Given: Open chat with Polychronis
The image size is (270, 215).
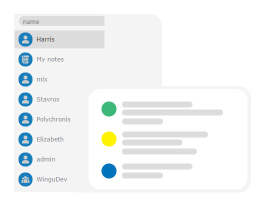Looking at the screenshot, I should pyautogui.click(x=53, y=119).
